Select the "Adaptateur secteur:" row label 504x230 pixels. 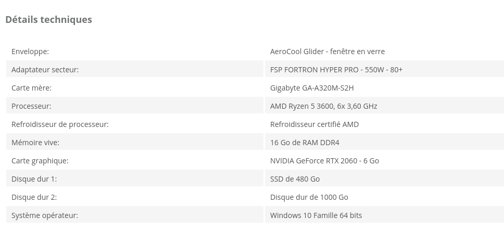point(45,70)
